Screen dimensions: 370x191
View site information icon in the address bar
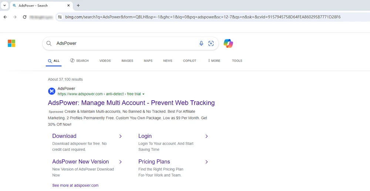[x=60, y=17]
